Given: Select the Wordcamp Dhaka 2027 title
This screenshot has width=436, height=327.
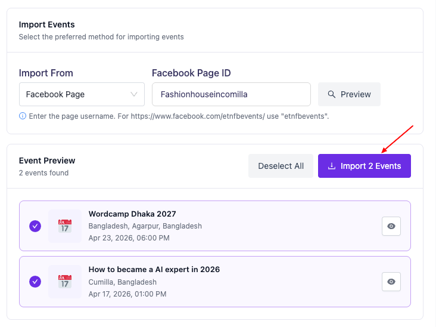Looking at the screenshot, I should pos(132,214).
